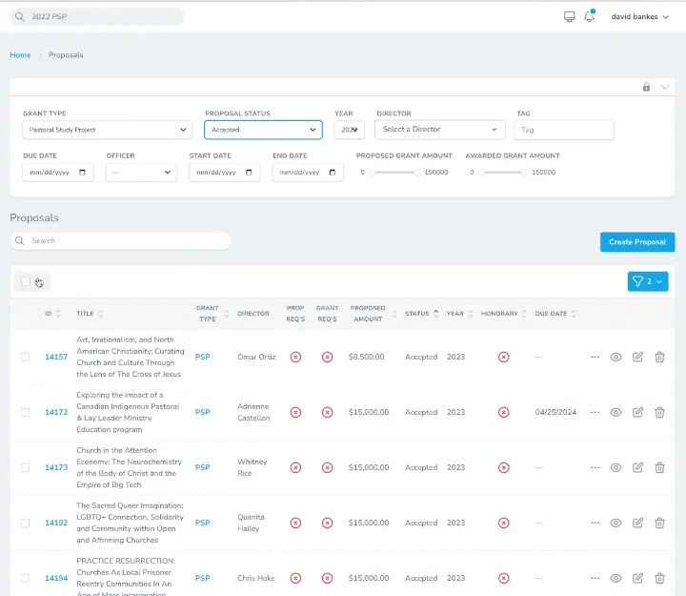Edit proposal 14172 using pencil icon
The width and height of the screenshot is (686, 596).
click(x=637, y=412)
